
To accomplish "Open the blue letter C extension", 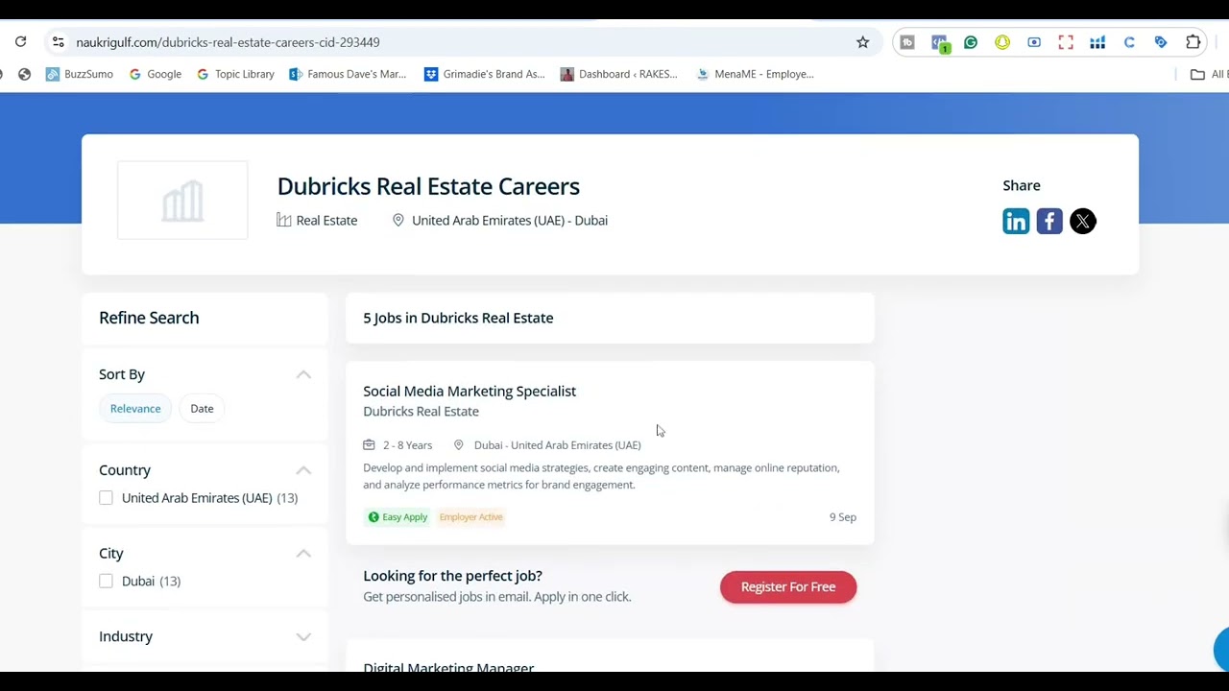I will coord(1129,42).
